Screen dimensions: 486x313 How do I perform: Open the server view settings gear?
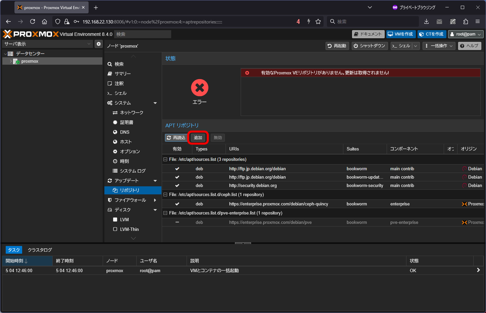click(99, 44)
